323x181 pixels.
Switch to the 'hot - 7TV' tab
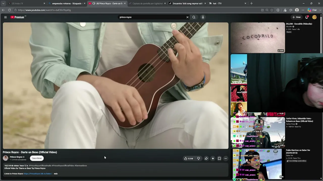coord(228,4)
